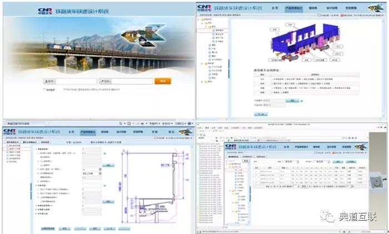The height and width of the screenshot is (234, 389).
Task: Open the upper dropdown arrow in the parameter form
Action: pyautogui.click(x=100, y=169)
